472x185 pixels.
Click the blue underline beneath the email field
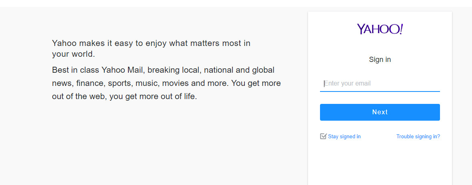click(380, 92)
